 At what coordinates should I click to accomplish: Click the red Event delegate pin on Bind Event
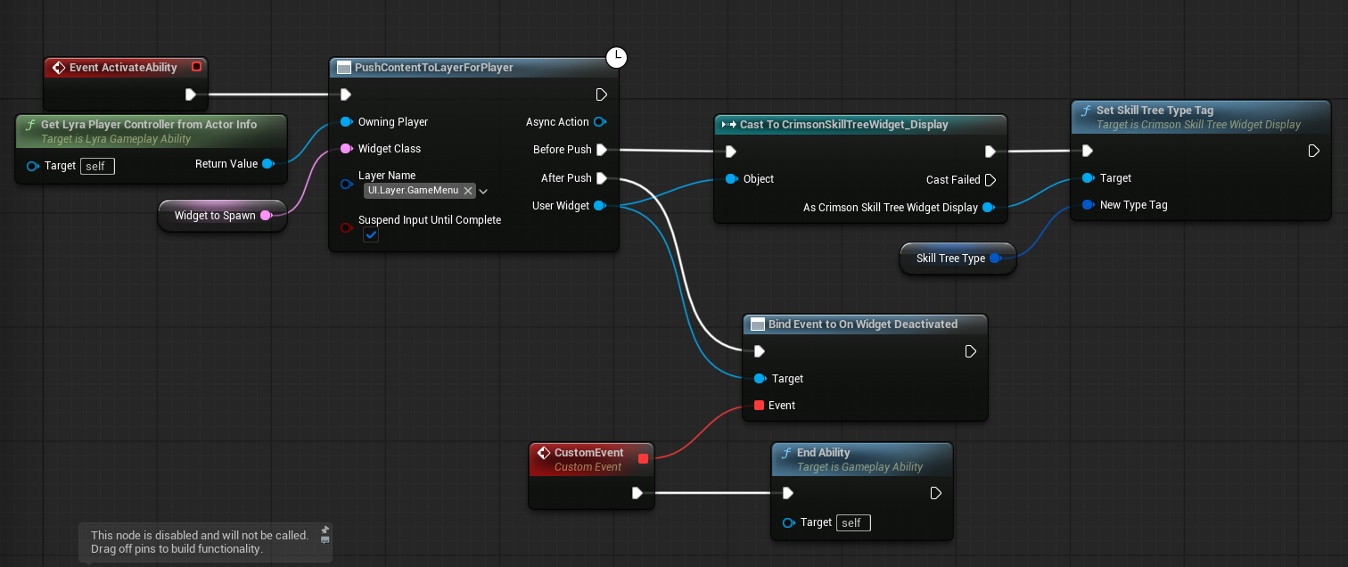760,406
